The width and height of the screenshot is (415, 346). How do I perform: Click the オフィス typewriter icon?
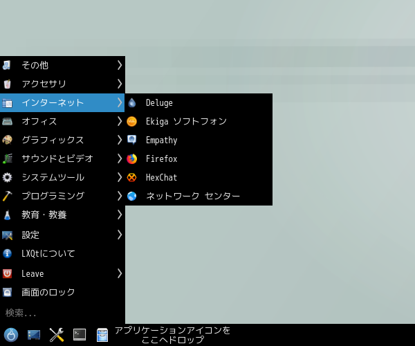7,121
